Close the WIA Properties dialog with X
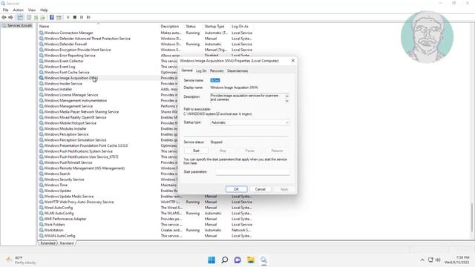Screen dimensions: 475x267 tap(293, 61)
